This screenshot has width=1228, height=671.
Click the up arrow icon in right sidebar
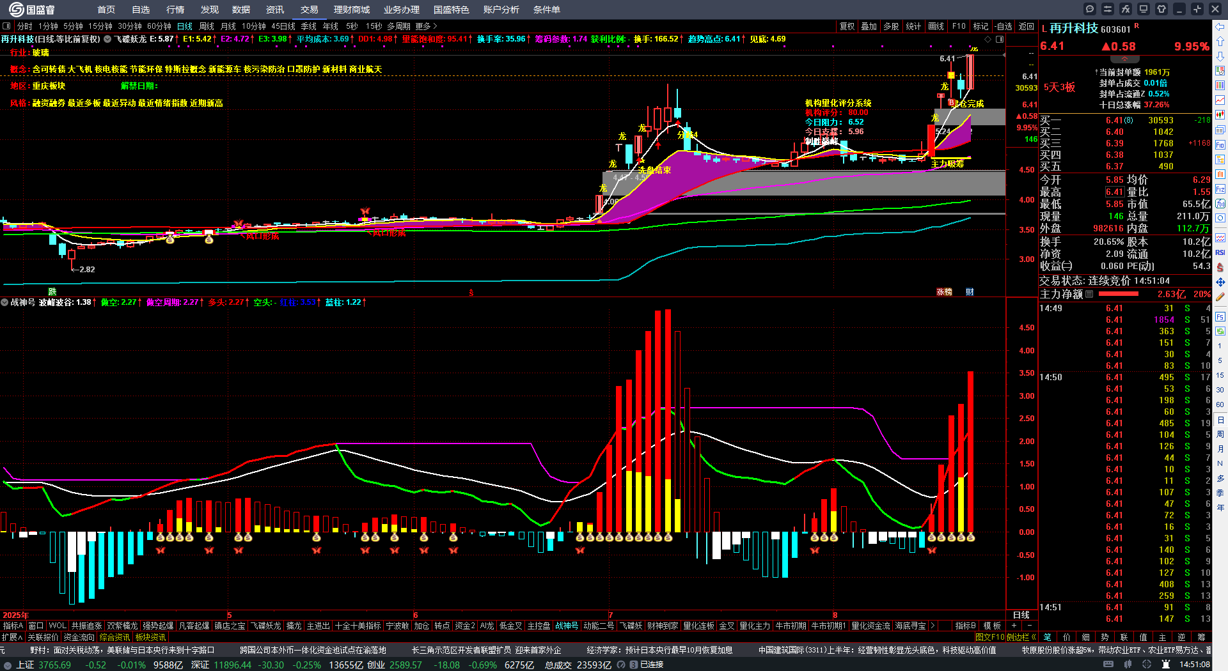[x=1220, y=41]
